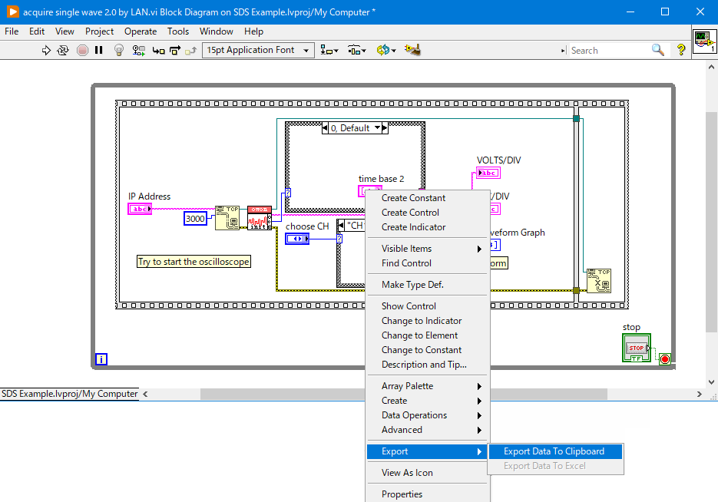Click the VI icon pane in the top-right corner

[x=704, y=41]
